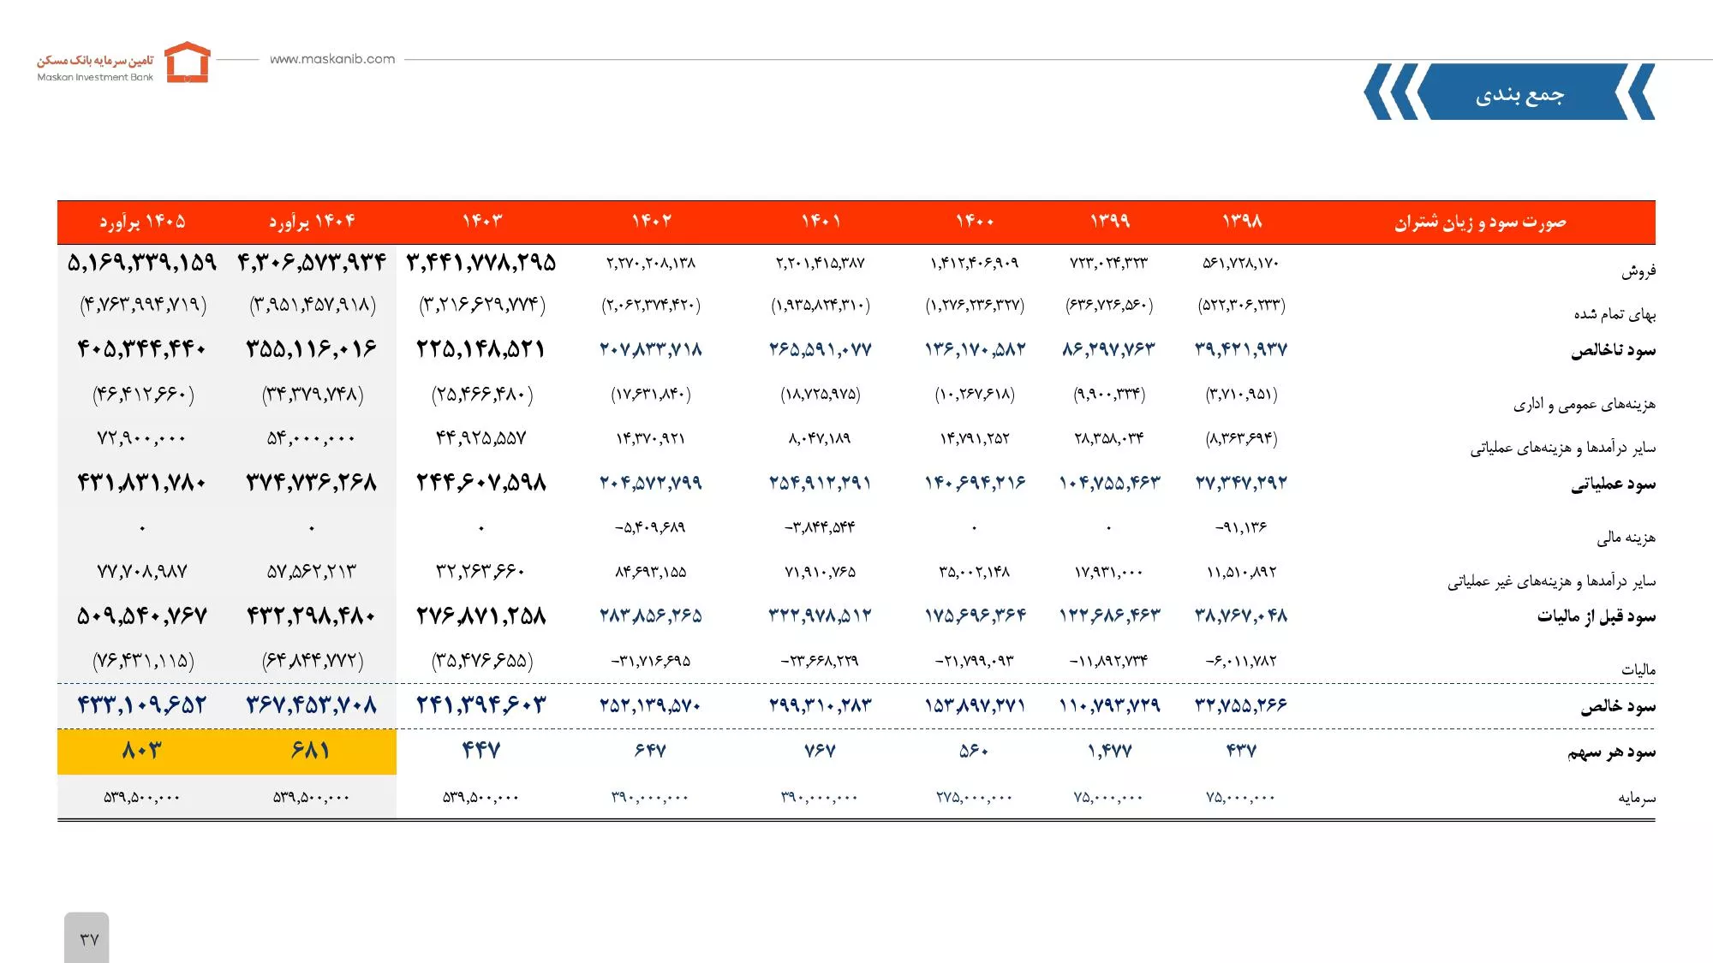Screen dimensions: 1713x963
Task: Click the تامین سرمایه بانک مسکن logo text
Action: coord(95,60)
